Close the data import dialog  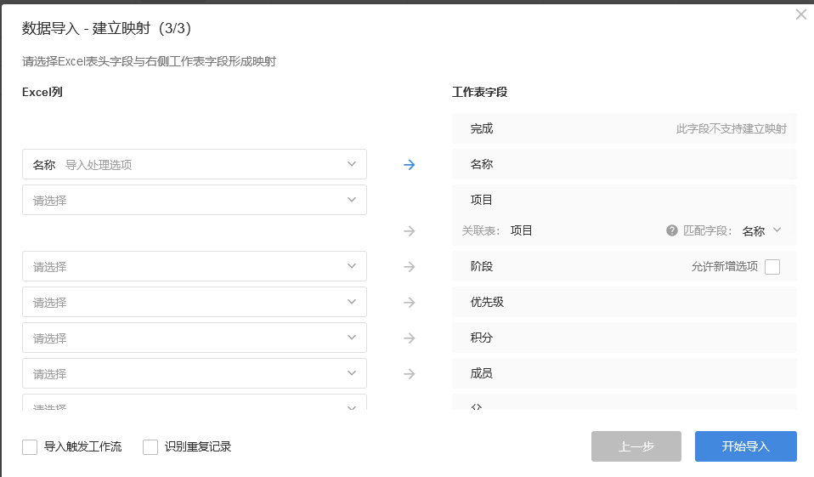coord(800,14)
